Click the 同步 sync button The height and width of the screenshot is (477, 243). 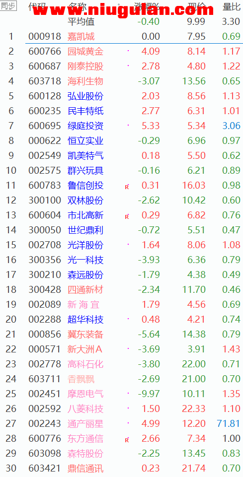tap(8, 6)
